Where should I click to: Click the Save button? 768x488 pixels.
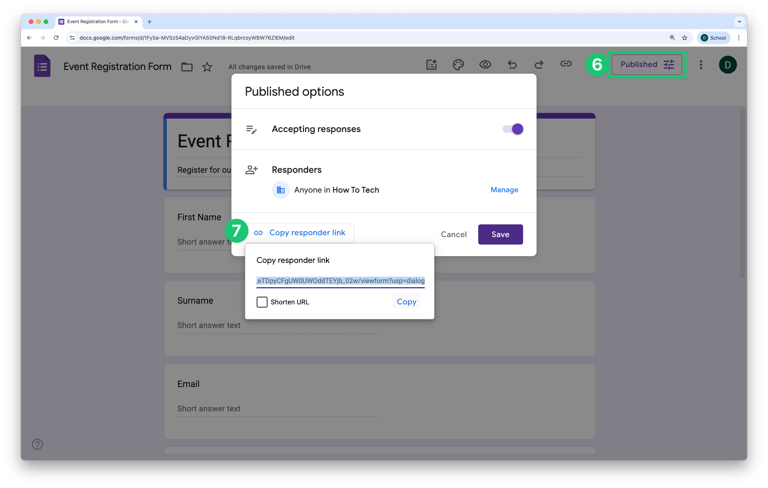500,234
